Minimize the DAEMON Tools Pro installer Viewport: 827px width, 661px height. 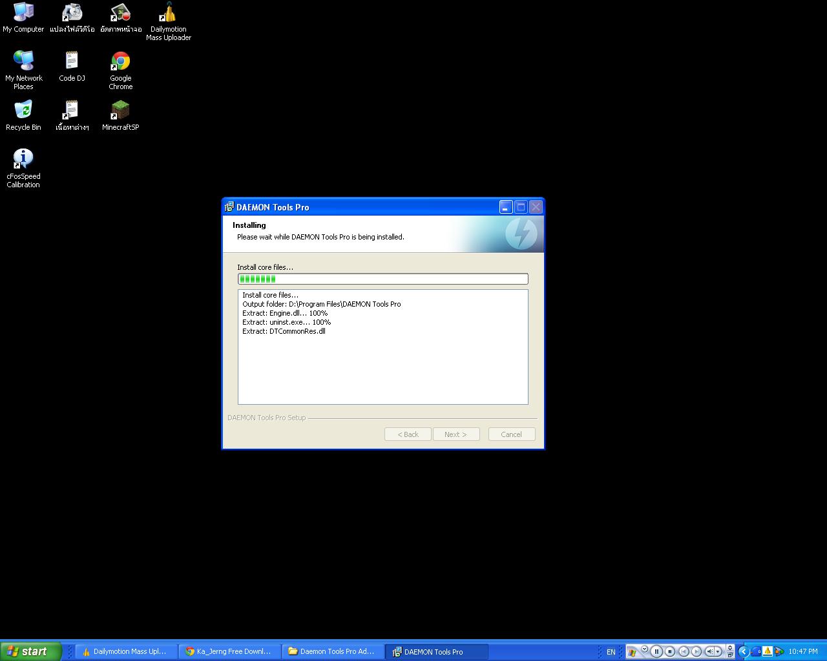(x=506, y=207)
